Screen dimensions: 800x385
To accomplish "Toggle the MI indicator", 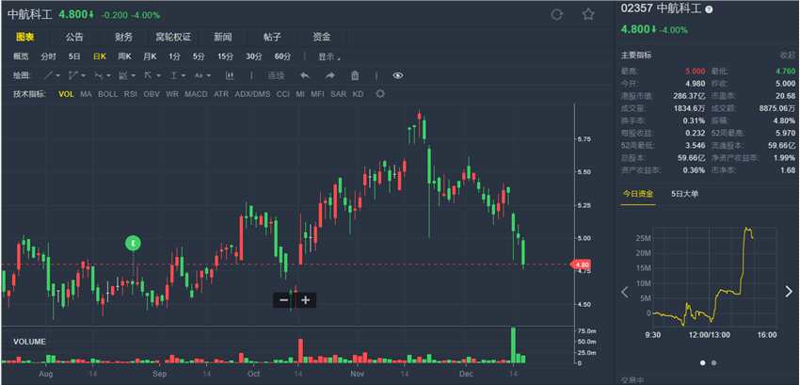I will 300,94.
